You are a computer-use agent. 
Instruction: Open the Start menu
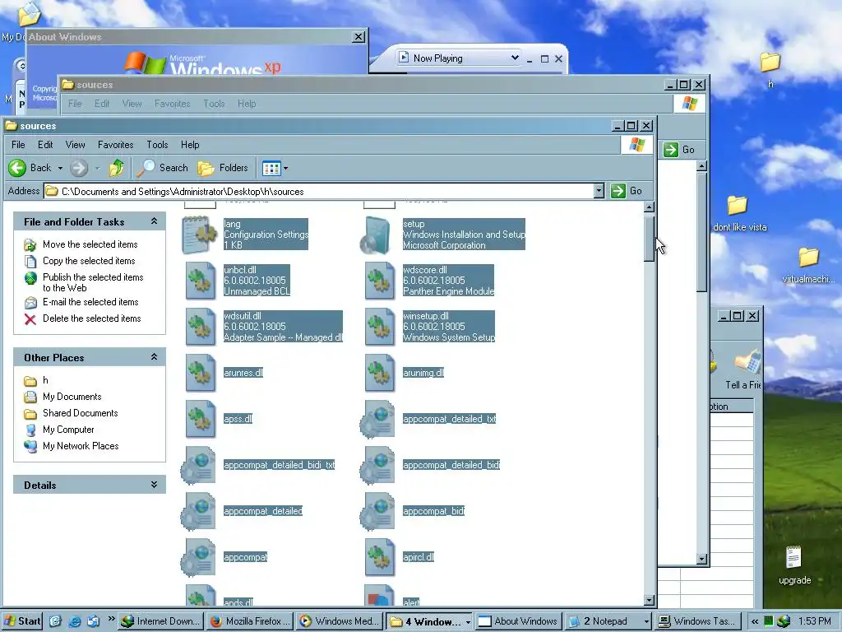22,621
